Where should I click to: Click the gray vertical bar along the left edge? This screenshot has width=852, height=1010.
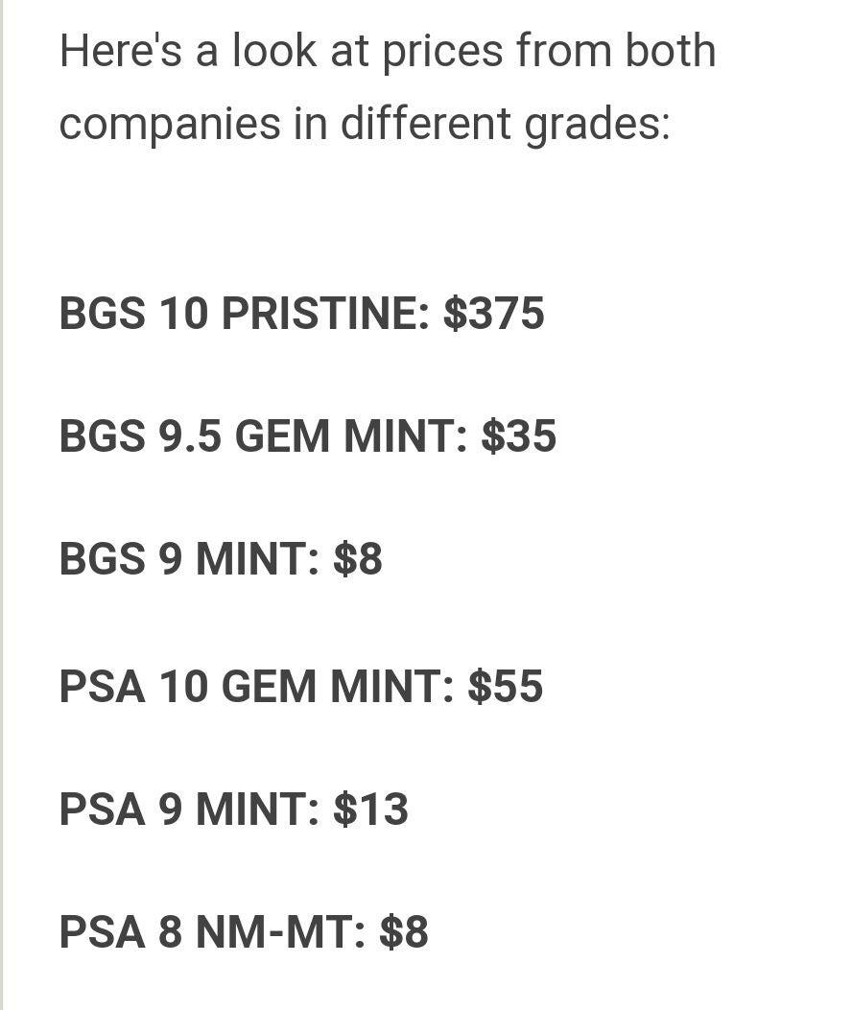pyautogui.click(x=2, y=505)
